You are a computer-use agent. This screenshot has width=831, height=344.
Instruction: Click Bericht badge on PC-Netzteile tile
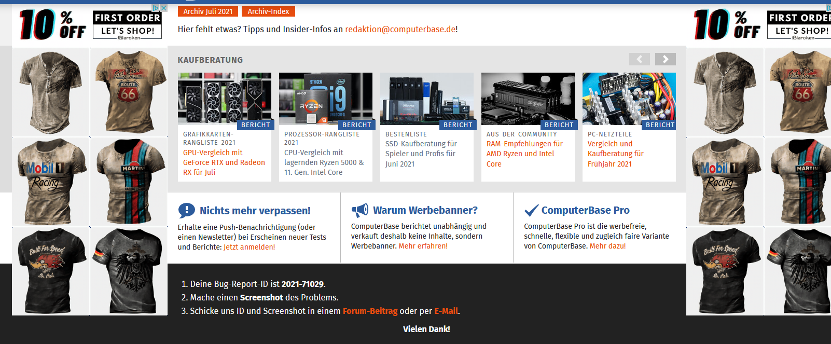[659, 125]
